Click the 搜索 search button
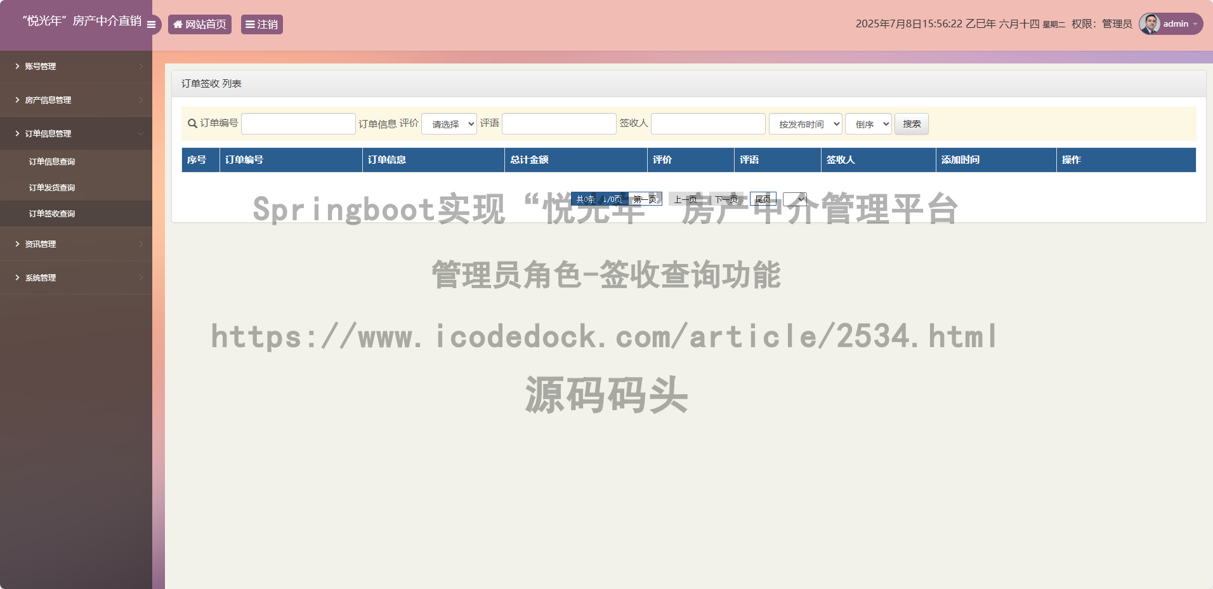 click(912, 124)
